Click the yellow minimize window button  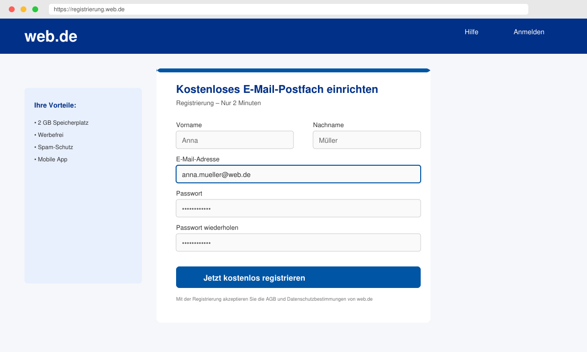click(x=23, y=9)
